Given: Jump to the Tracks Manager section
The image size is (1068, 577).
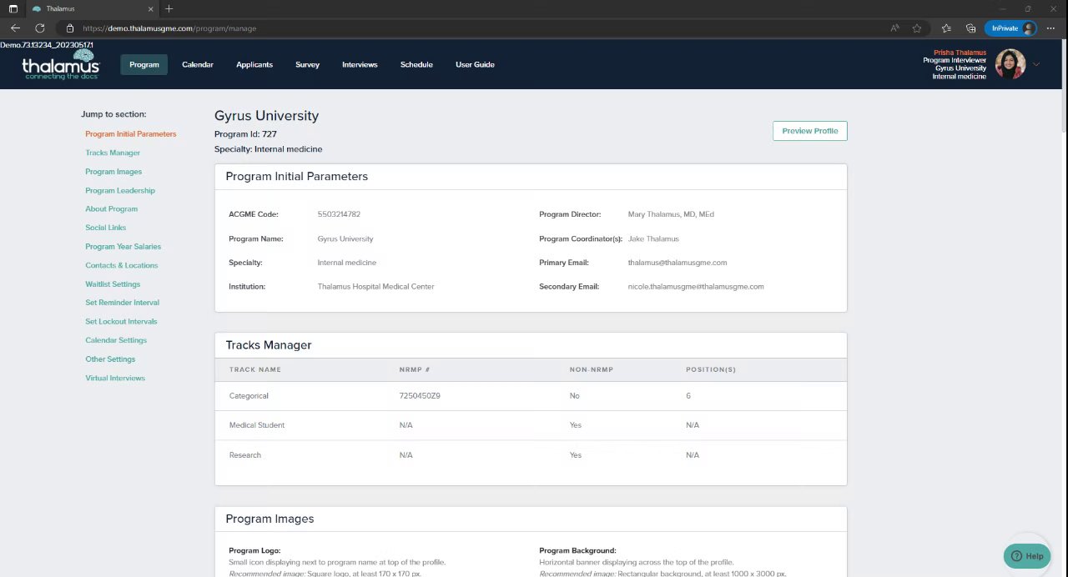Looking at the screenshot, I should pos(113,153).
